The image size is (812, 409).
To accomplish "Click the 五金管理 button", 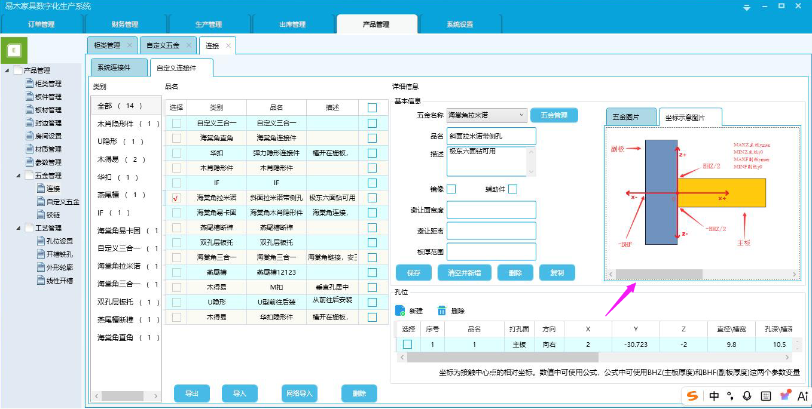I will coord(554,115).
